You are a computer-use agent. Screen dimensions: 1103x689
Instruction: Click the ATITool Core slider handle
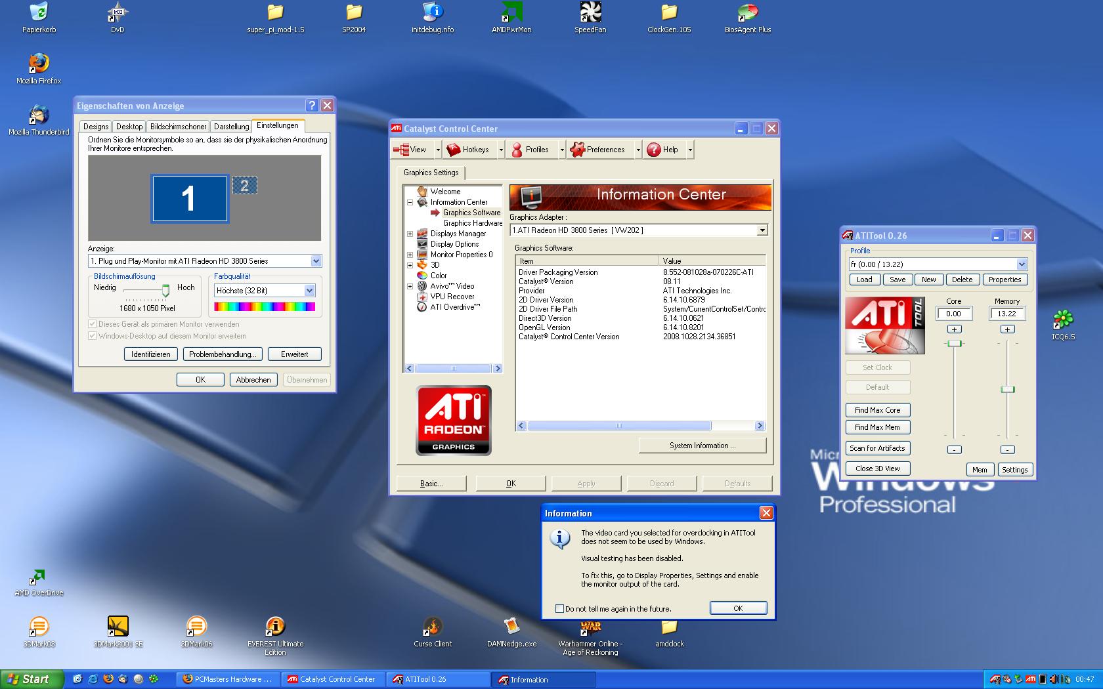954,344
